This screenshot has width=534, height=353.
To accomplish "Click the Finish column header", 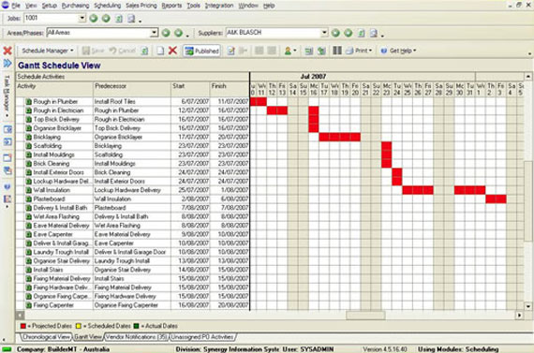I will click(230, 89).
